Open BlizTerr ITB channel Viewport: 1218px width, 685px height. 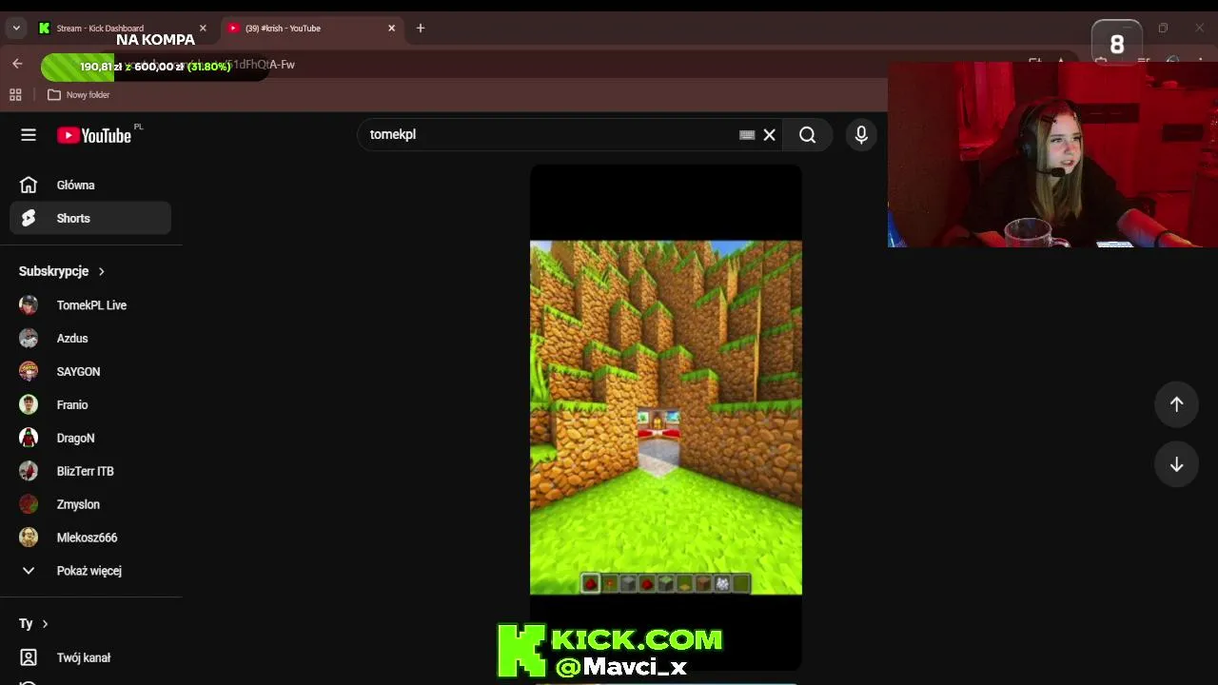coord(90,472)
